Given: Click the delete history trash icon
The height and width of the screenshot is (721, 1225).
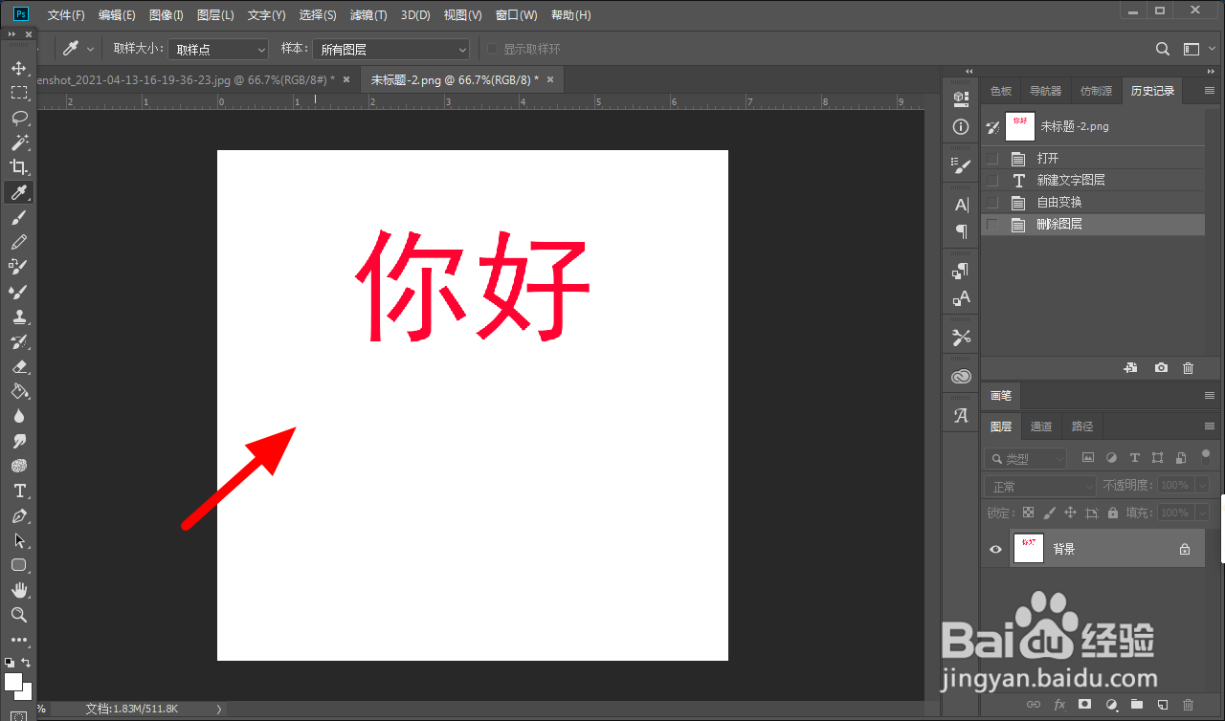Looking at the screenshot, I should pos(1188,367).
